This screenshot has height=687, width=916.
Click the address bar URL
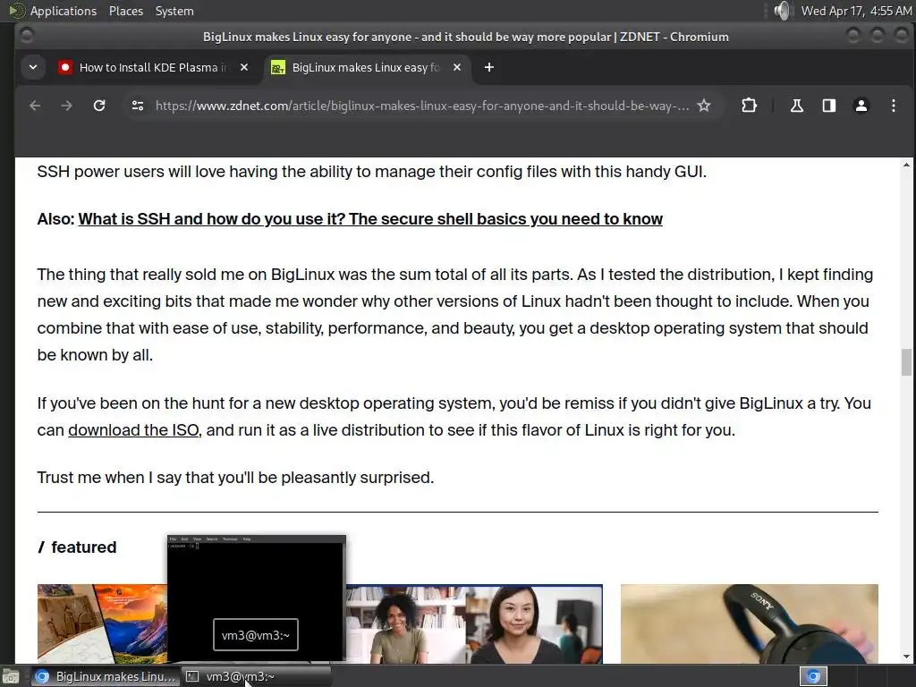[422, 106]
